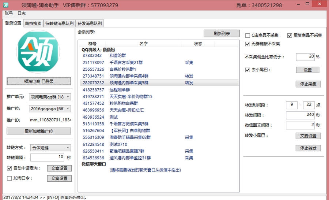Enable the C店商品不采集 checkbox
Image resolution: width=329 pixels, height=200 pixels.
247,35
